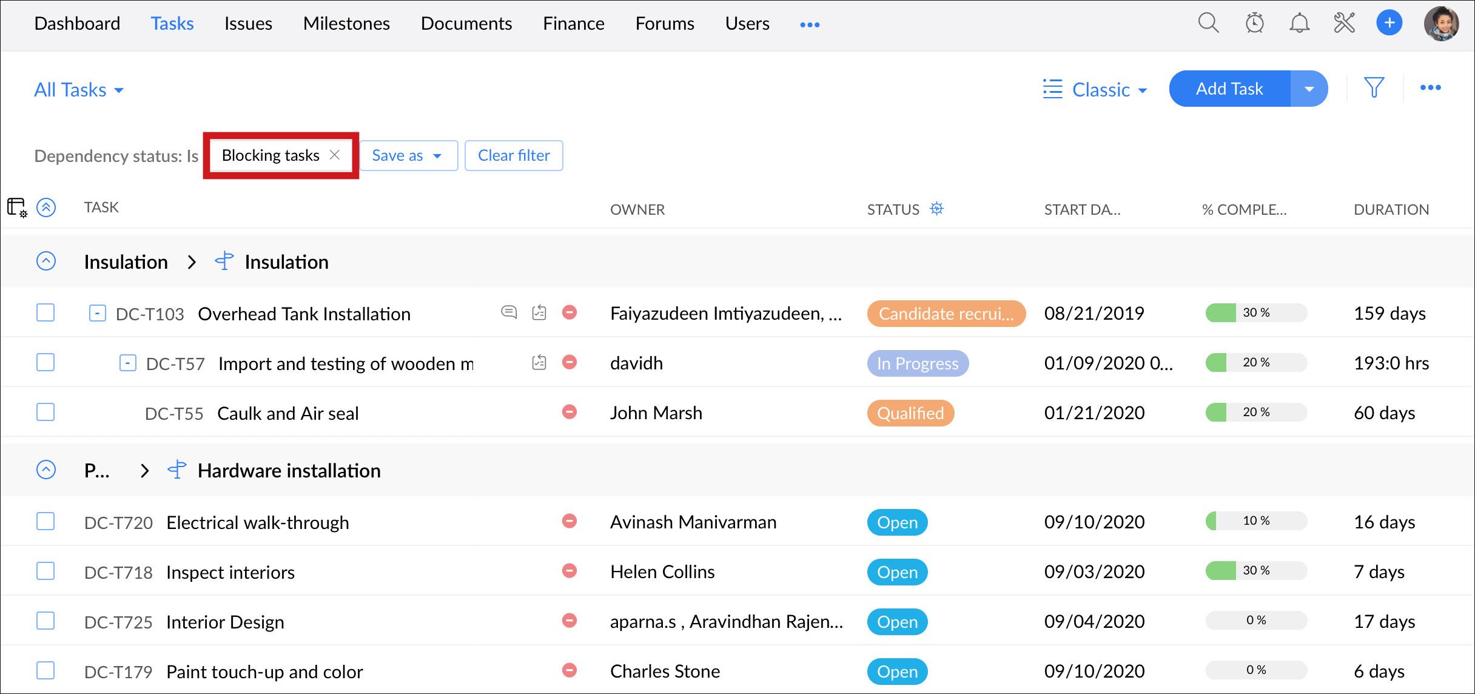1475x694 pixels.
Task: View notifications bell
Action: pos(1299,23)
